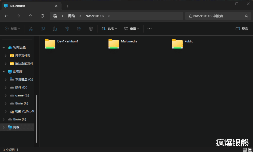
Task: Expand the chevron after NAS91011B in breadcrumb
Action: tap(109, 16)
